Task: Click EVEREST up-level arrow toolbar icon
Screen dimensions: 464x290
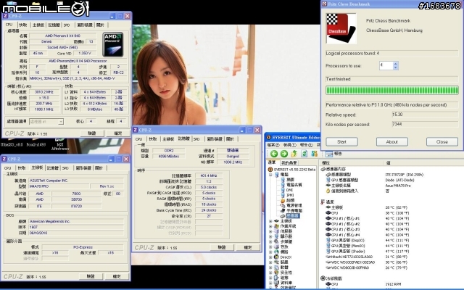Action: [294, 154]
